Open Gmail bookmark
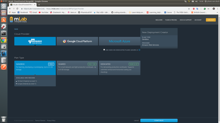Viewport: 220px width, 123px height. click(x=33, y=12)
